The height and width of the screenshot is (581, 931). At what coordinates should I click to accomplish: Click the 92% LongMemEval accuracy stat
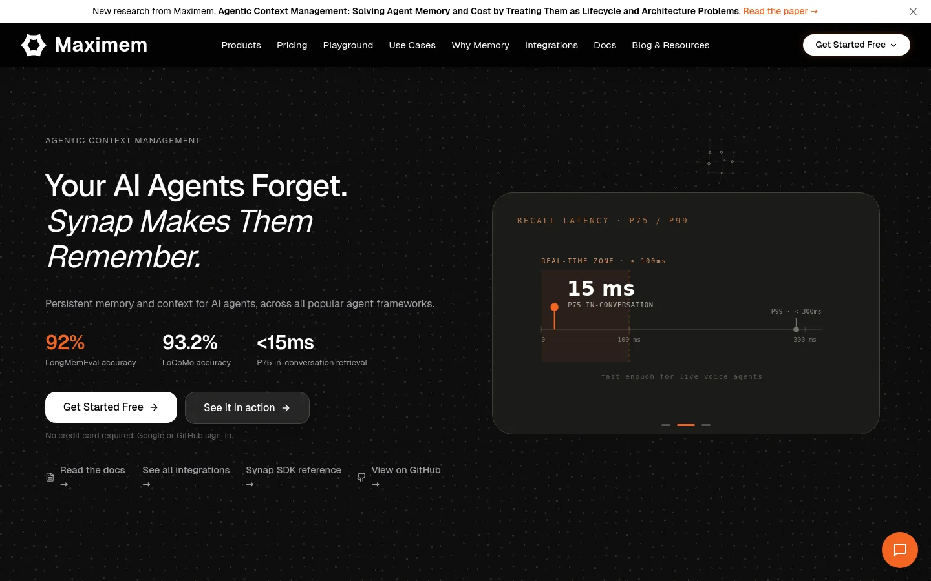tap(91, 349)
